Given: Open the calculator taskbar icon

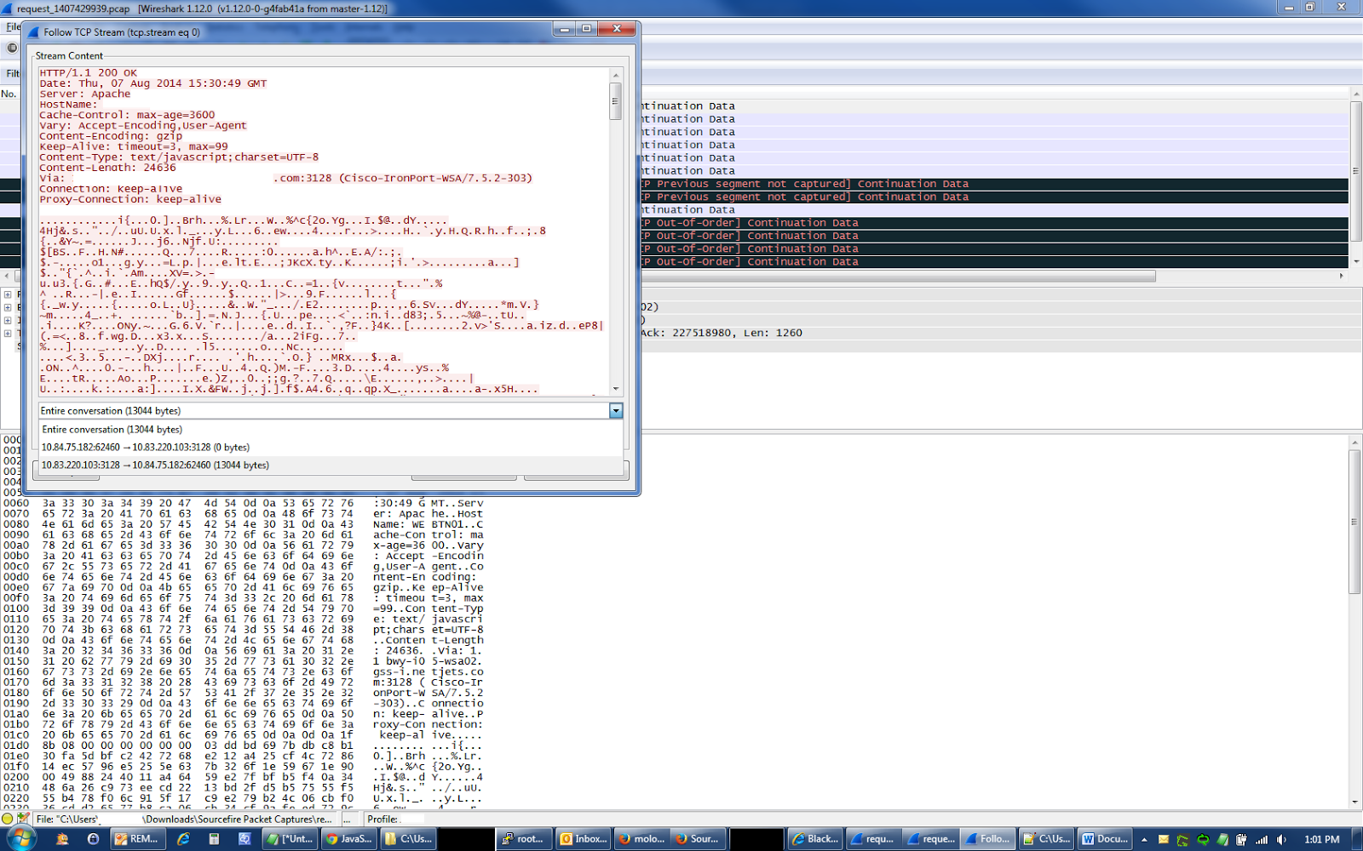Looking at the screenshot, I should tap(214, 838).
